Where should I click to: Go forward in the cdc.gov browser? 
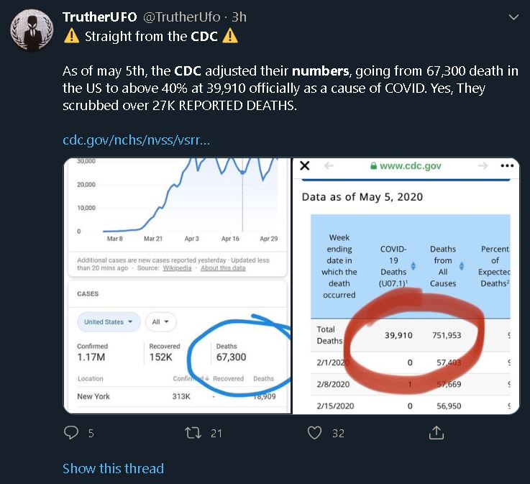(x=483, y=165)
